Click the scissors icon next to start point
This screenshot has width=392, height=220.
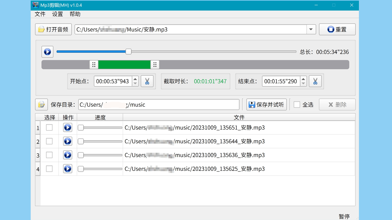[x=147, y=81]
